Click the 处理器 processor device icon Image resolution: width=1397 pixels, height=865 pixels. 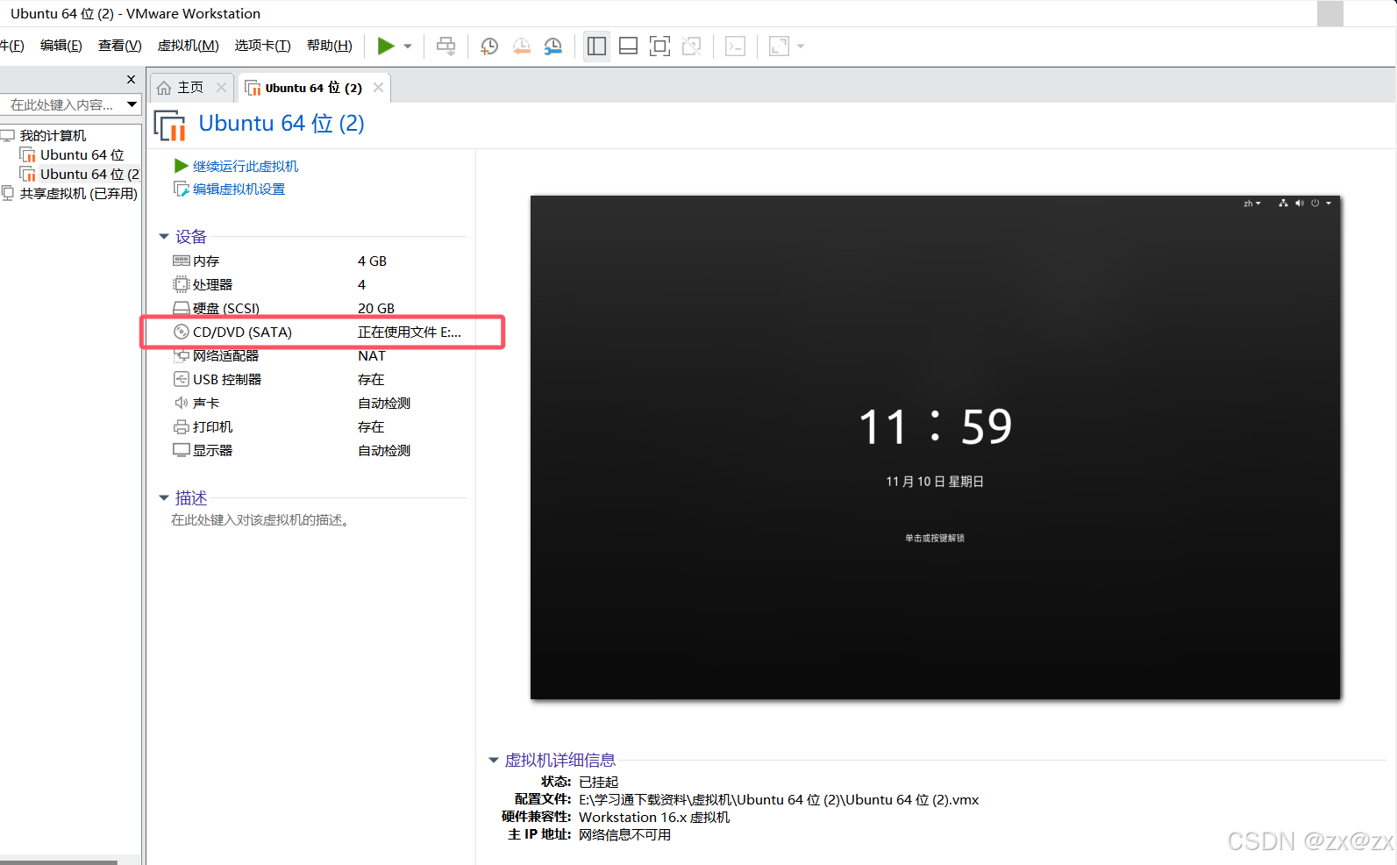(x=182, y=284)
